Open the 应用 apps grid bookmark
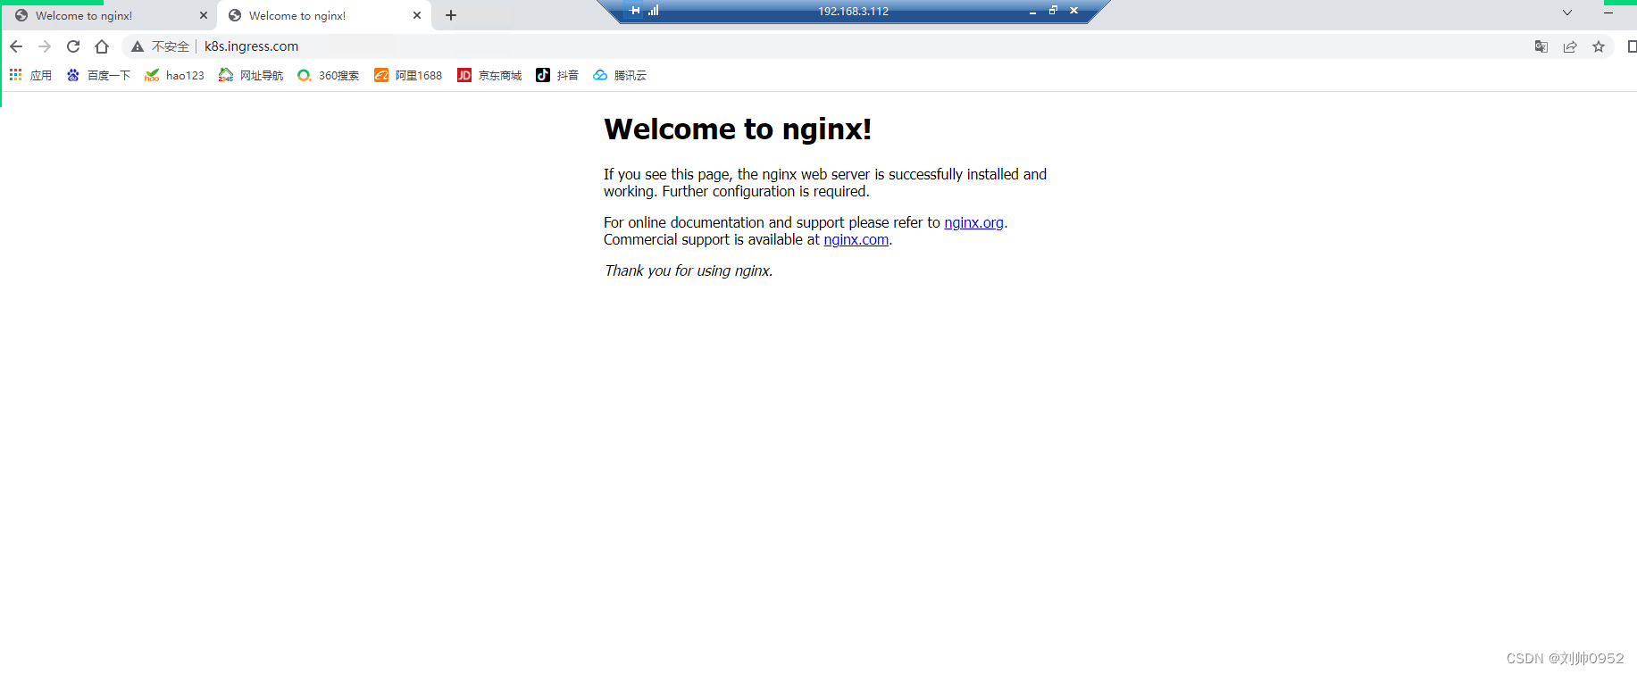The width and height of the screenshot is (1637, 674). coord(30,76)
